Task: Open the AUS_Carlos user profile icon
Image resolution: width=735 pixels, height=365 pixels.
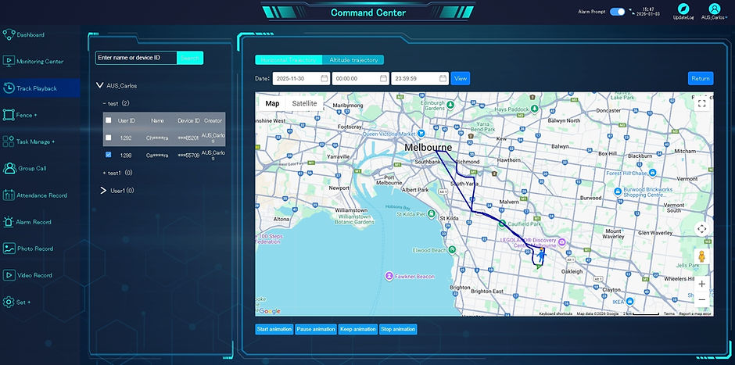Action: [x=715, y=9]
